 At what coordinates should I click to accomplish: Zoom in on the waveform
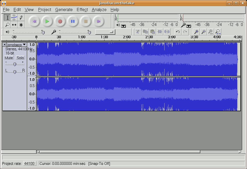196,32
